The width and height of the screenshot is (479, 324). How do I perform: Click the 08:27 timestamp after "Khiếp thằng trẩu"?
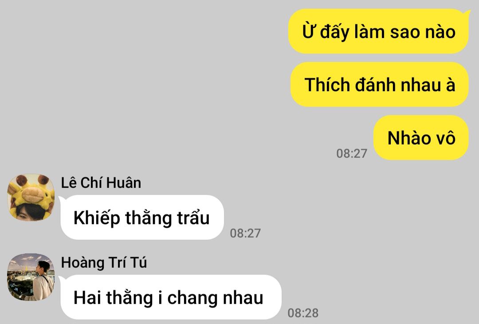pos(245,233)
